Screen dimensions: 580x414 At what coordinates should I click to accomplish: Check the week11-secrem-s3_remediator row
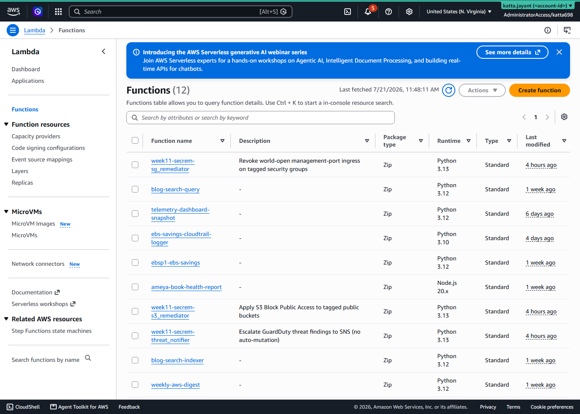(x=135, y=311)
